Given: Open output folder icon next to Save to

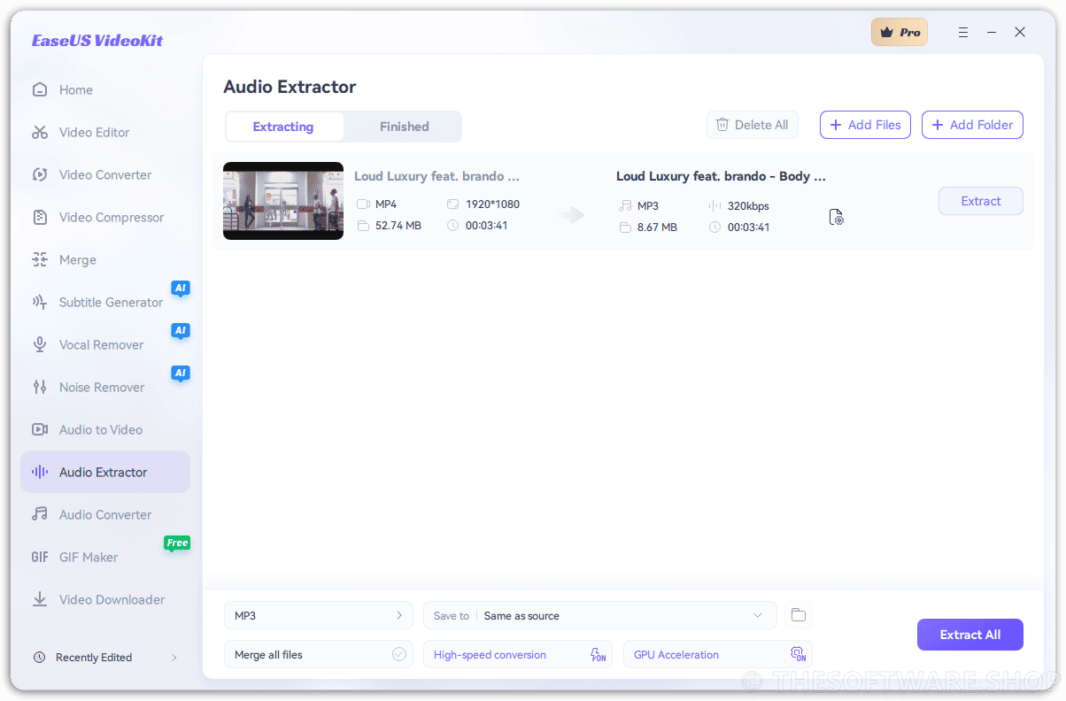Looking at the screenshot, I should click(x=799, y=615).
